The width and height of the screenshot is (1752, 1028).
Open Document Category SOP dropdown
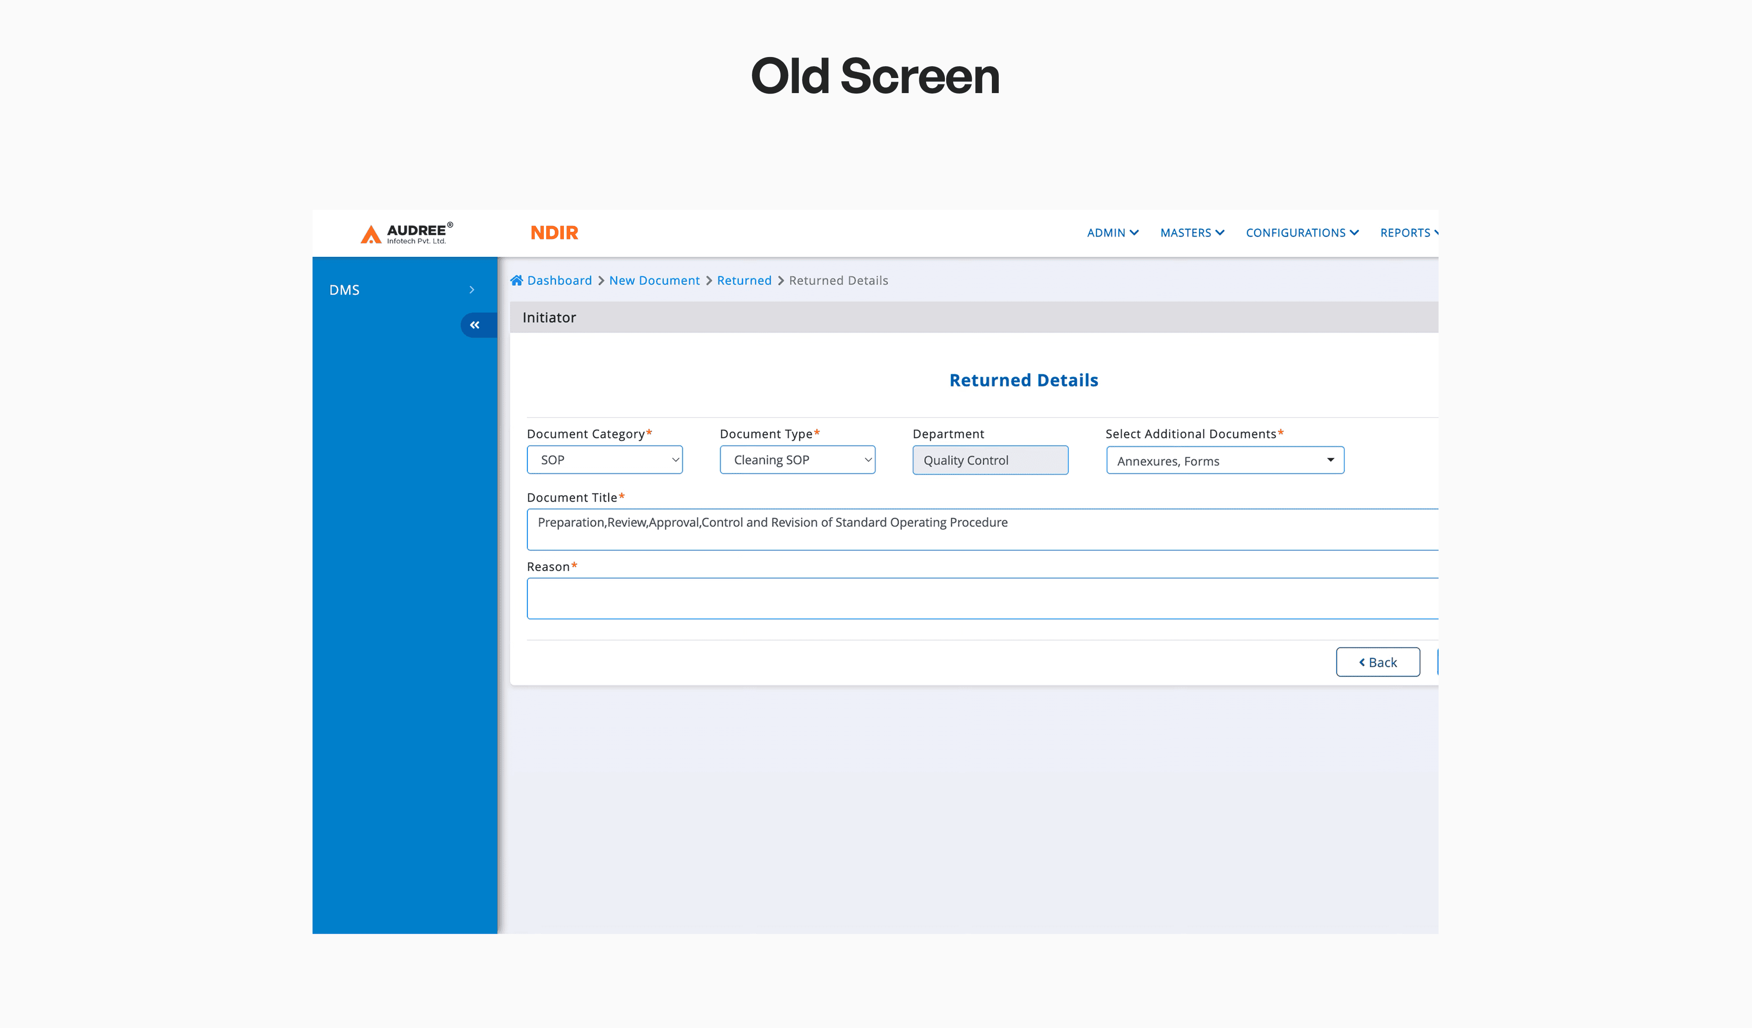coord(604,460)
